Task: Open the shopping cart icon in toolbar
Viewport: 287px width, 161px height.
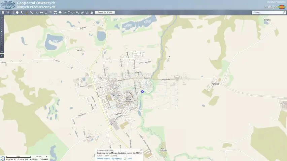Action: 87,12
